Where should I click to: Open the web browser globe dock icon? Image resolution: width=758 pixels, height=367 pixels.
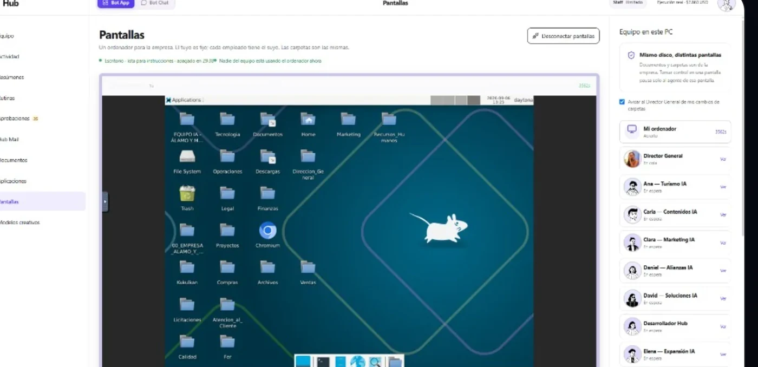coord(357,362)
